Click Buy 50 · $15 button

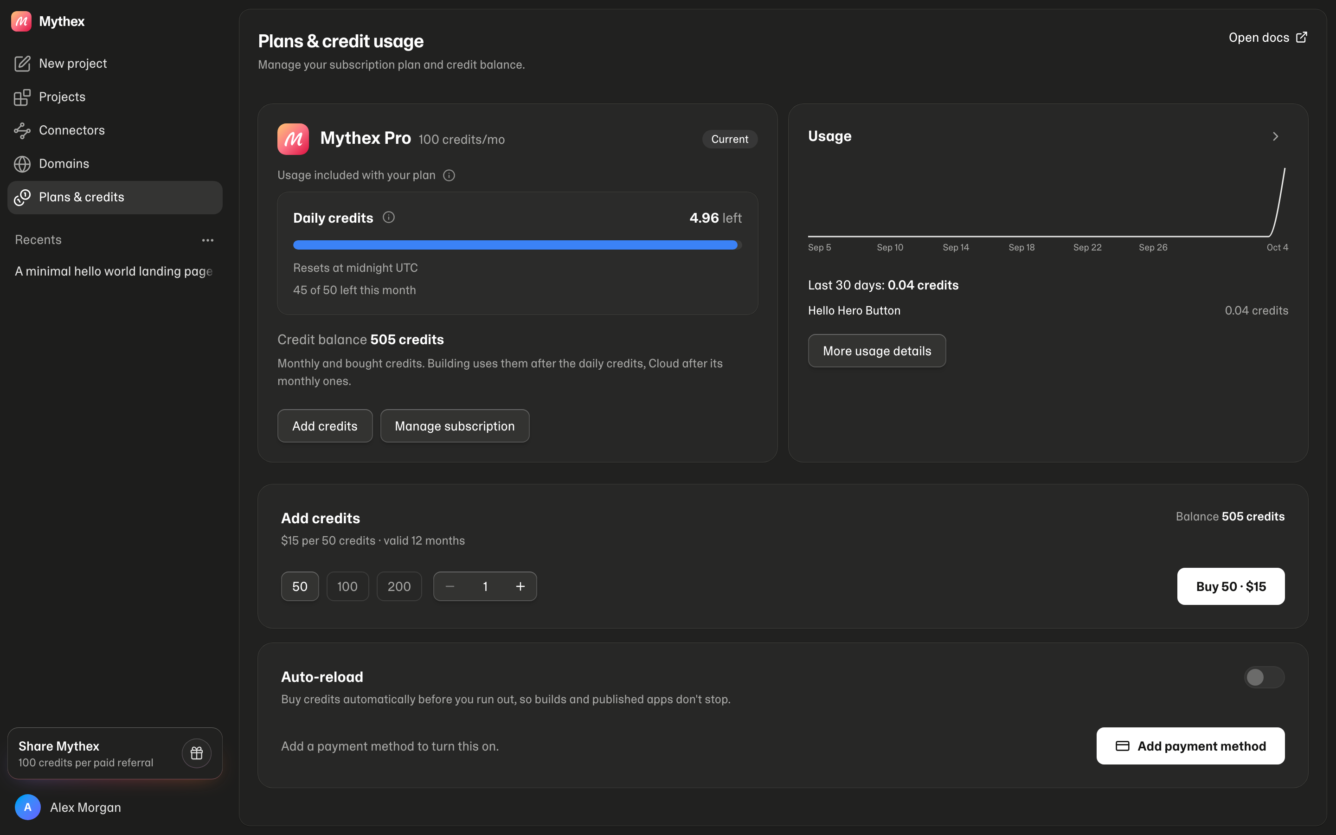click(1231, 586)
